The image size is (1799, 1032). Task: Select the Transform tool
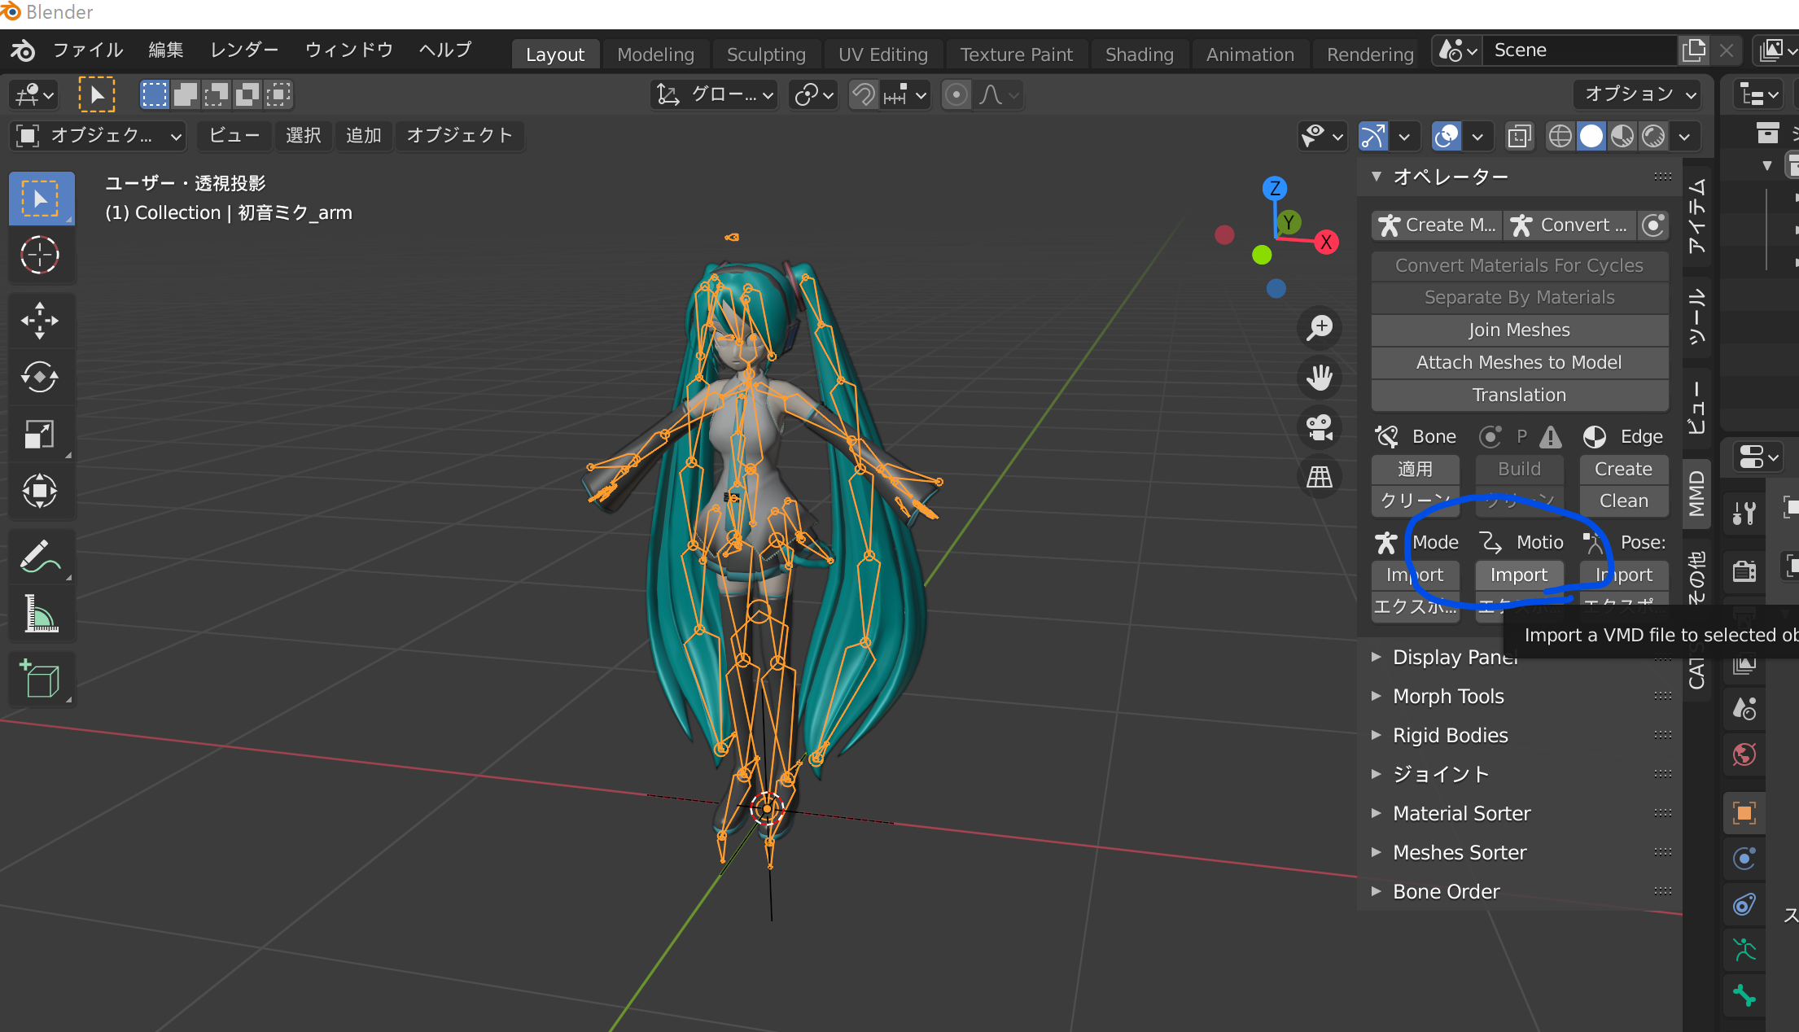(x=41, y=491)
